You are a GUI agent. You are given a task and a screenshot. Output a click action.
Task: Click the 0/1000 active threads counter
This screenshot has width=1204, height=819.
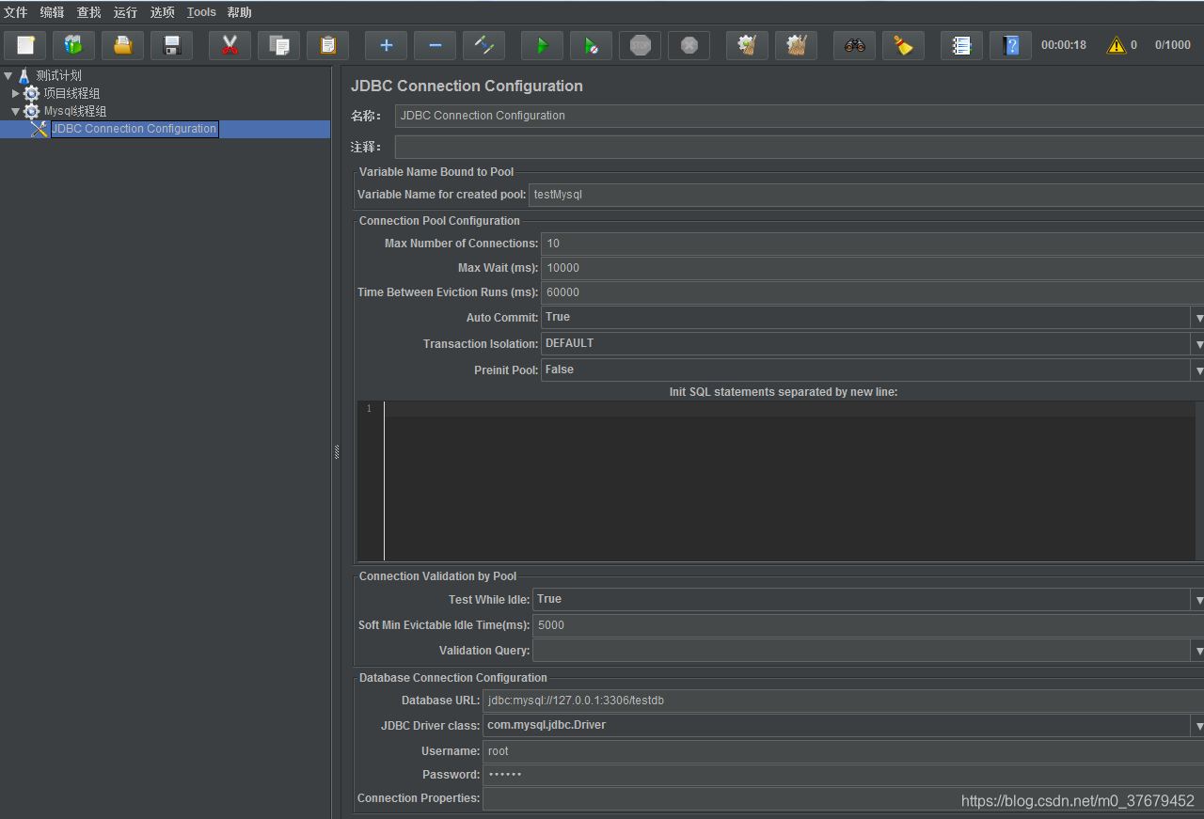tap(1173, 45)
